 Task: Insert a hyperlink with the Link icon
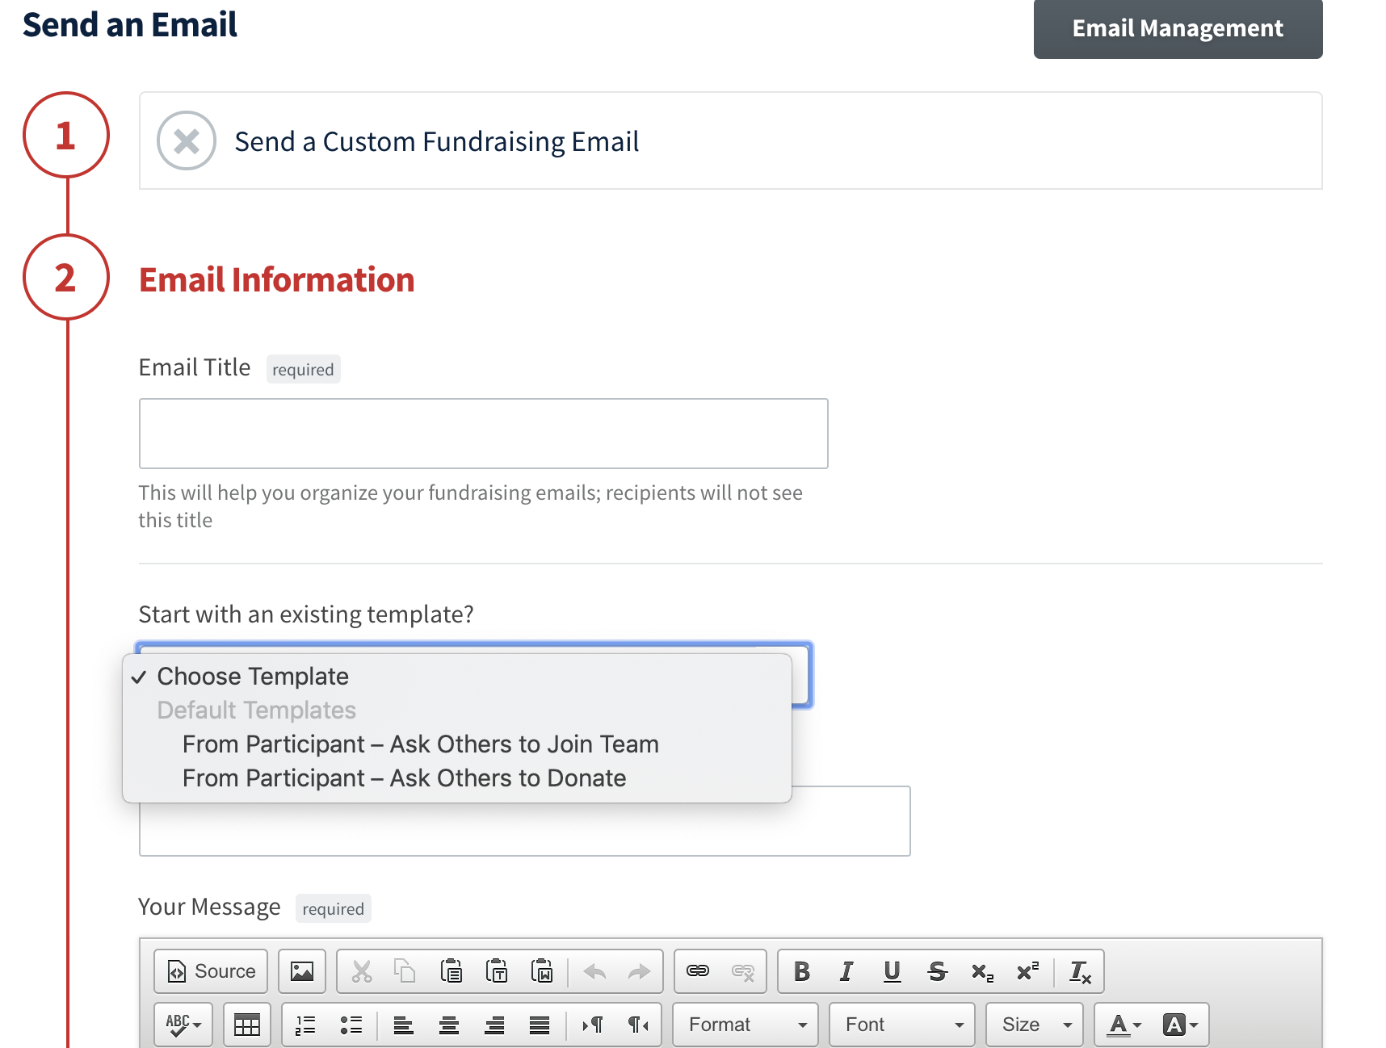[698, 971]
